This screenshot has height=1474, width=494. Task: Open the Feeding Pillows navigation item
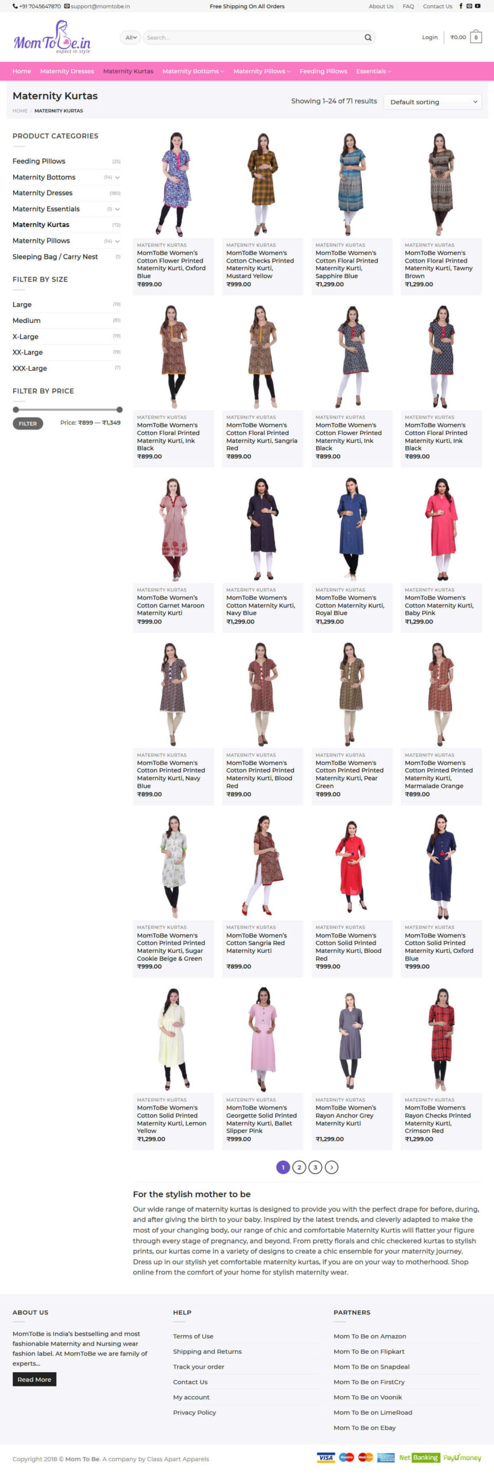click(323, 71)
